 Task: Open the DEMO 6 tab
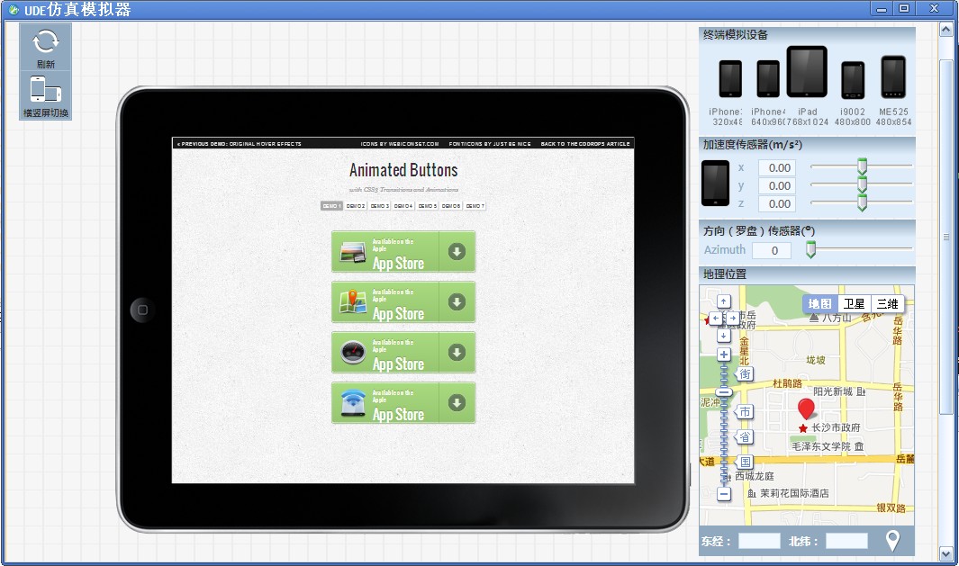coord(451,206)
